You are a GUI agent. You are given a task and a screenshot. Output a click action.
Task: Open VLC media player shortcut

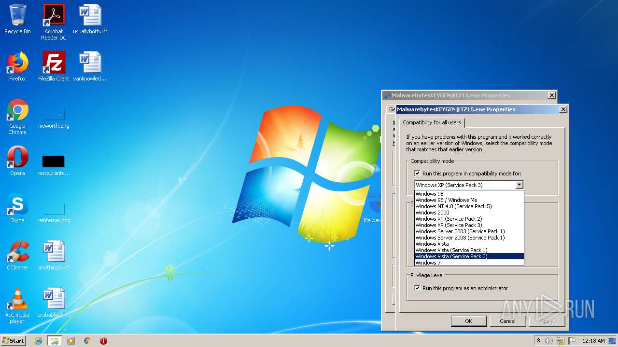(x=17, y=306)
